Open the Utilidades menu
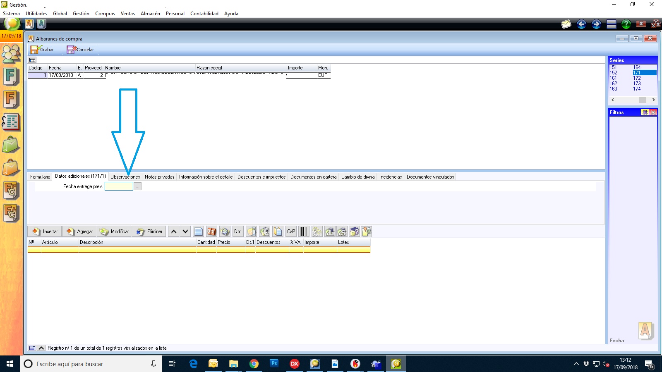This screenshot has height=372, width=662. [36, 14]
